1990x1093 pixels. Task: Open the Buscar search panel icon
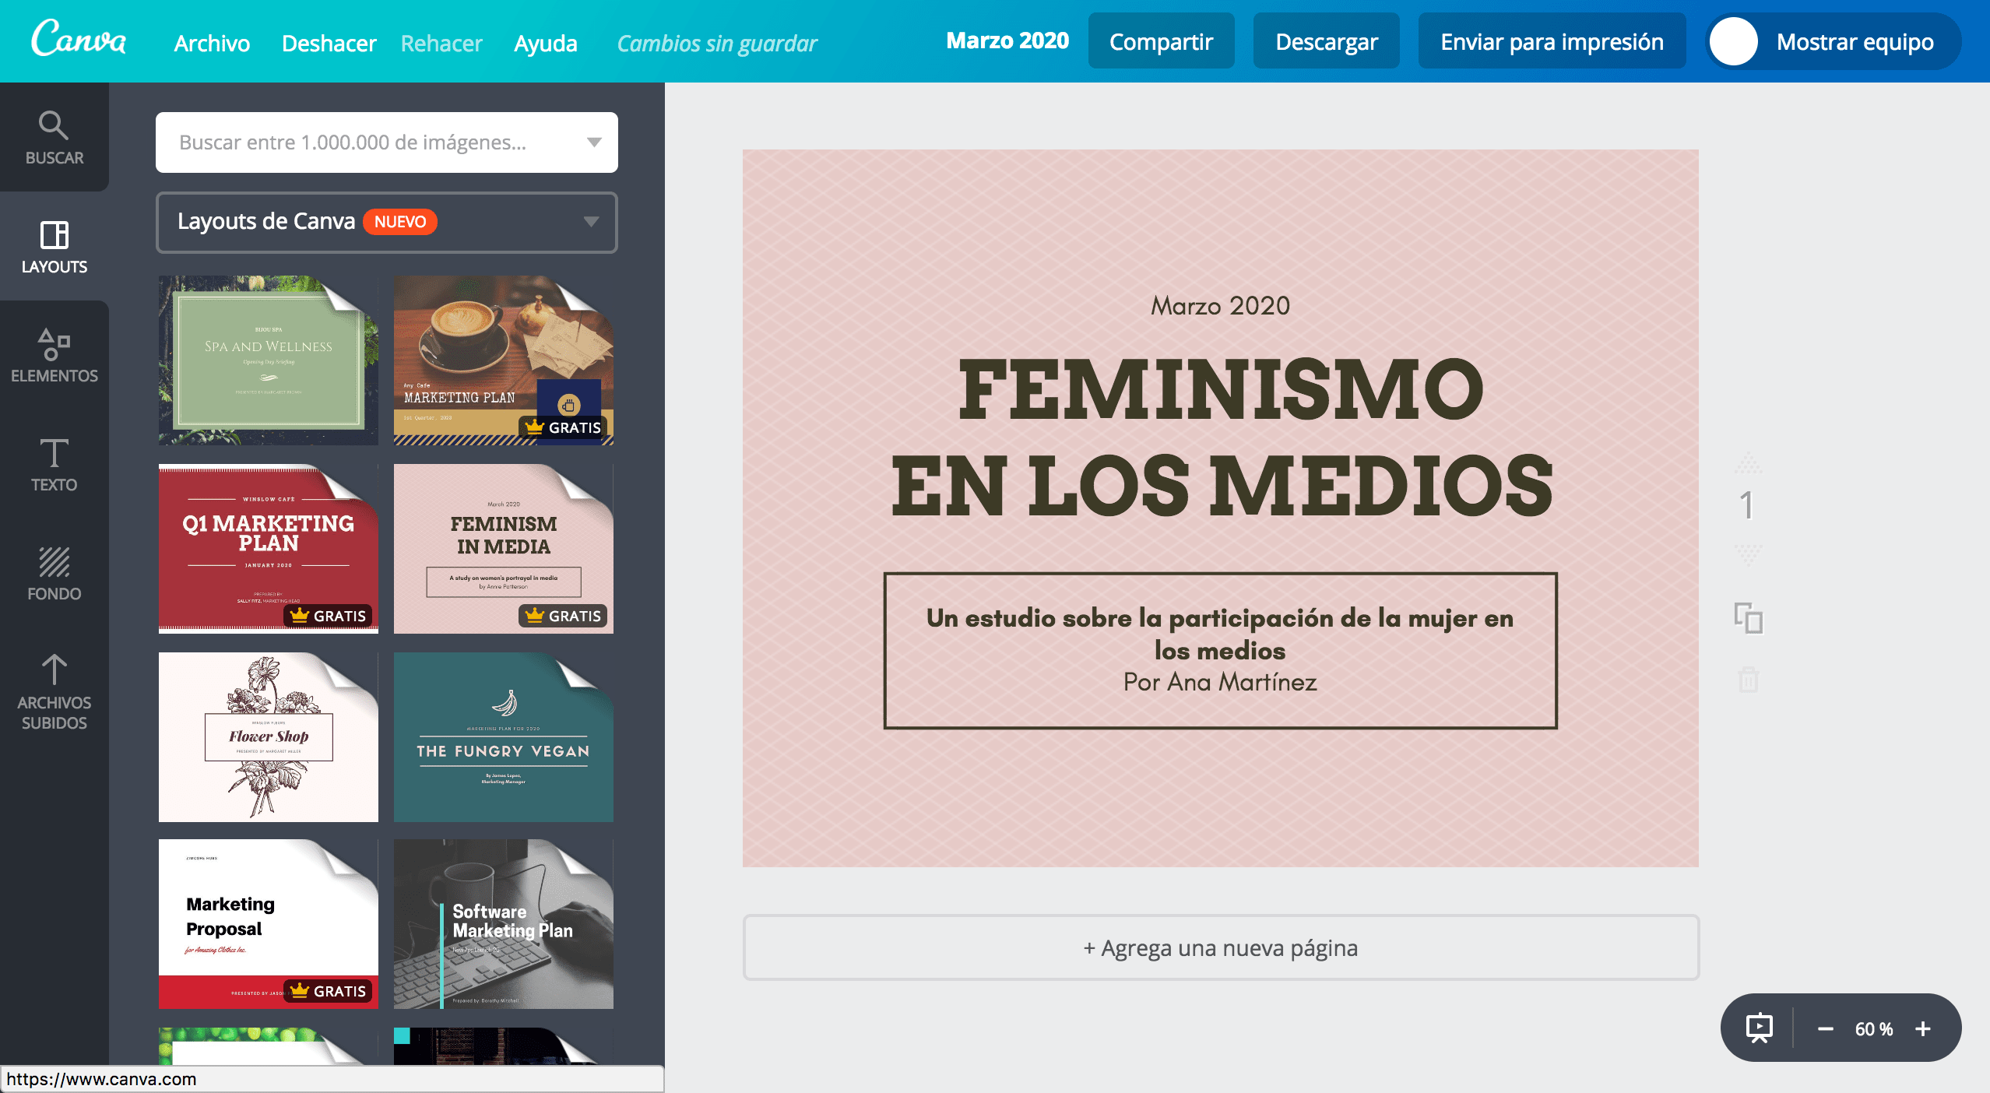click(x=54, y=138)
